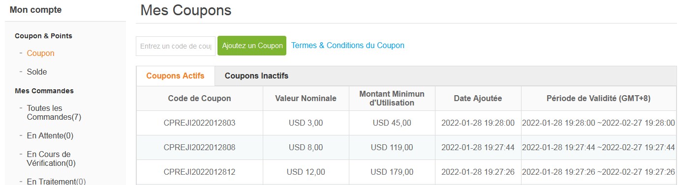Open En Cours de Vérification(0)
678x185 pixels.
(51, 159)
